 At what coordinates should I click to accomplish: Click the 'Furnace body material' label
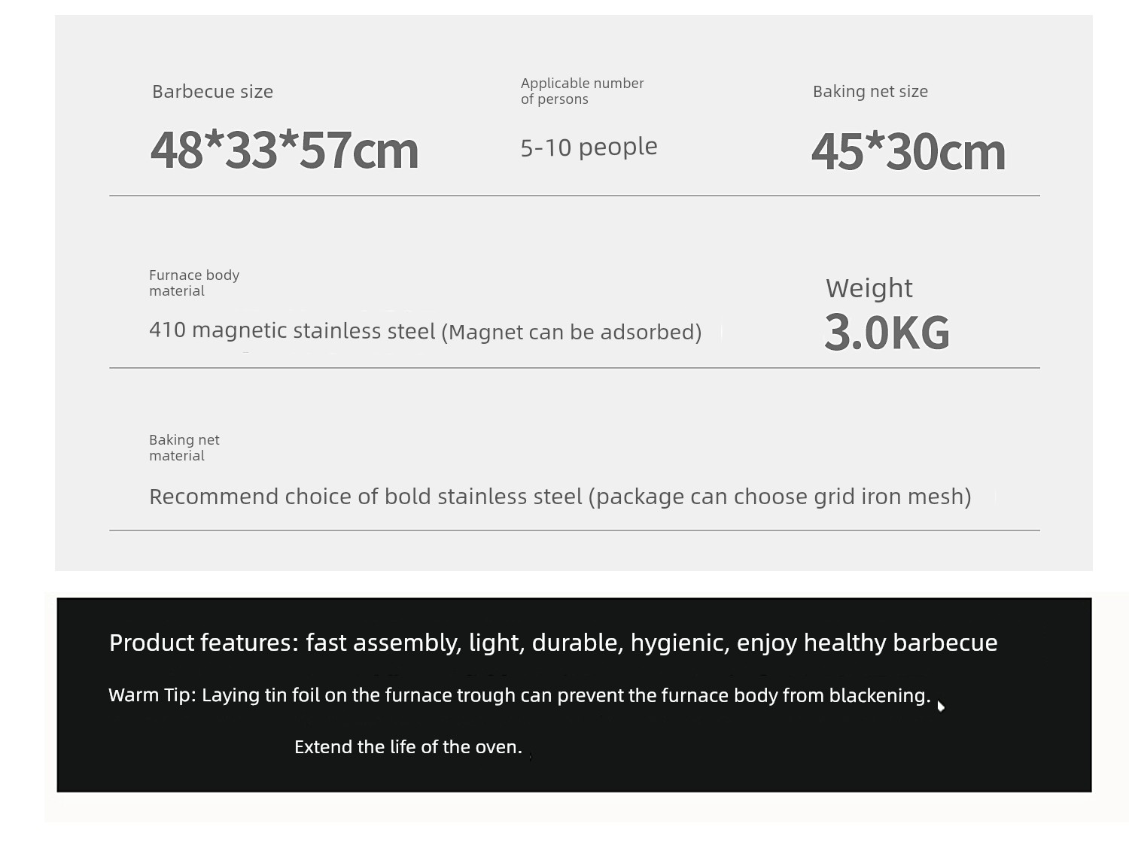[x=193, y=283]
